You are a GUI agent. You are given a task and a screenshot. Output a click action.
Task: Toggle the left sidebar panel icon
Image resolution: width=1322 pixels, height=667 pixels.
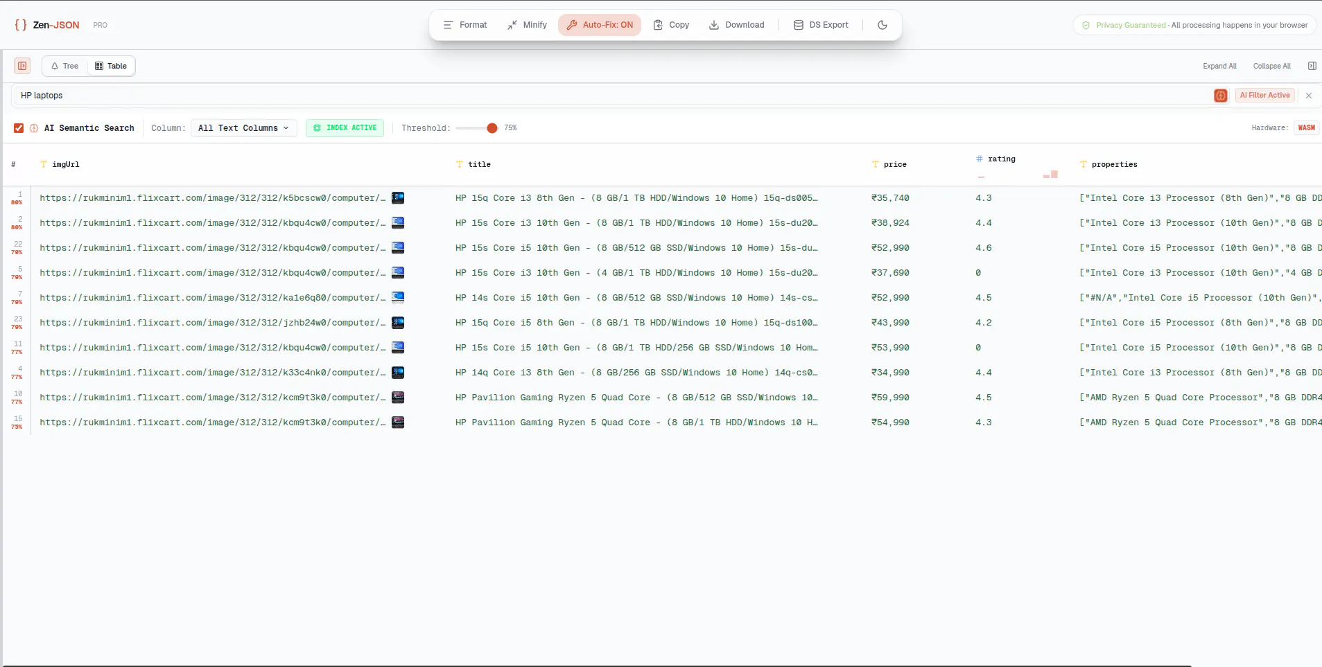[x=22, y=66]
